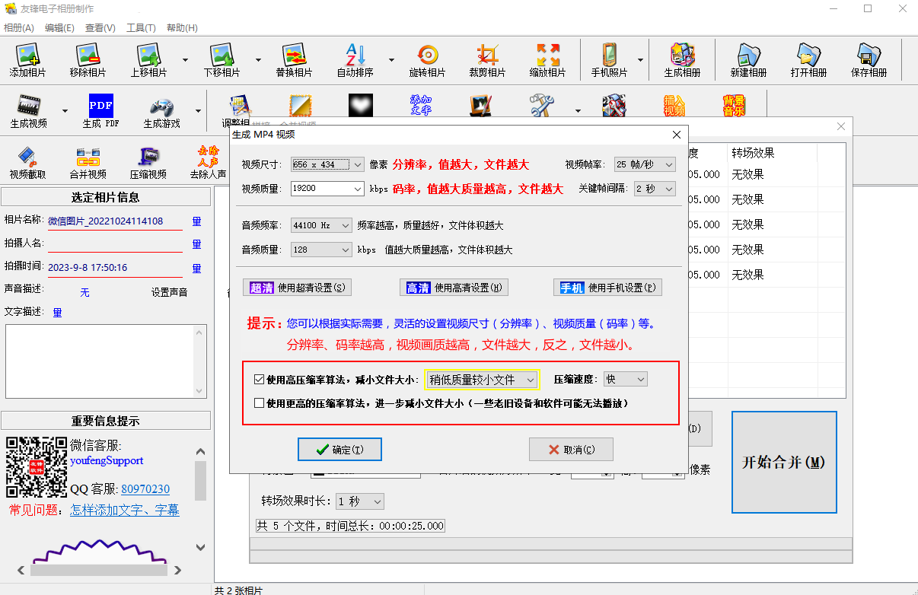
Task: Open the 生成 PDF generator
Action: (x=100, y=109)
